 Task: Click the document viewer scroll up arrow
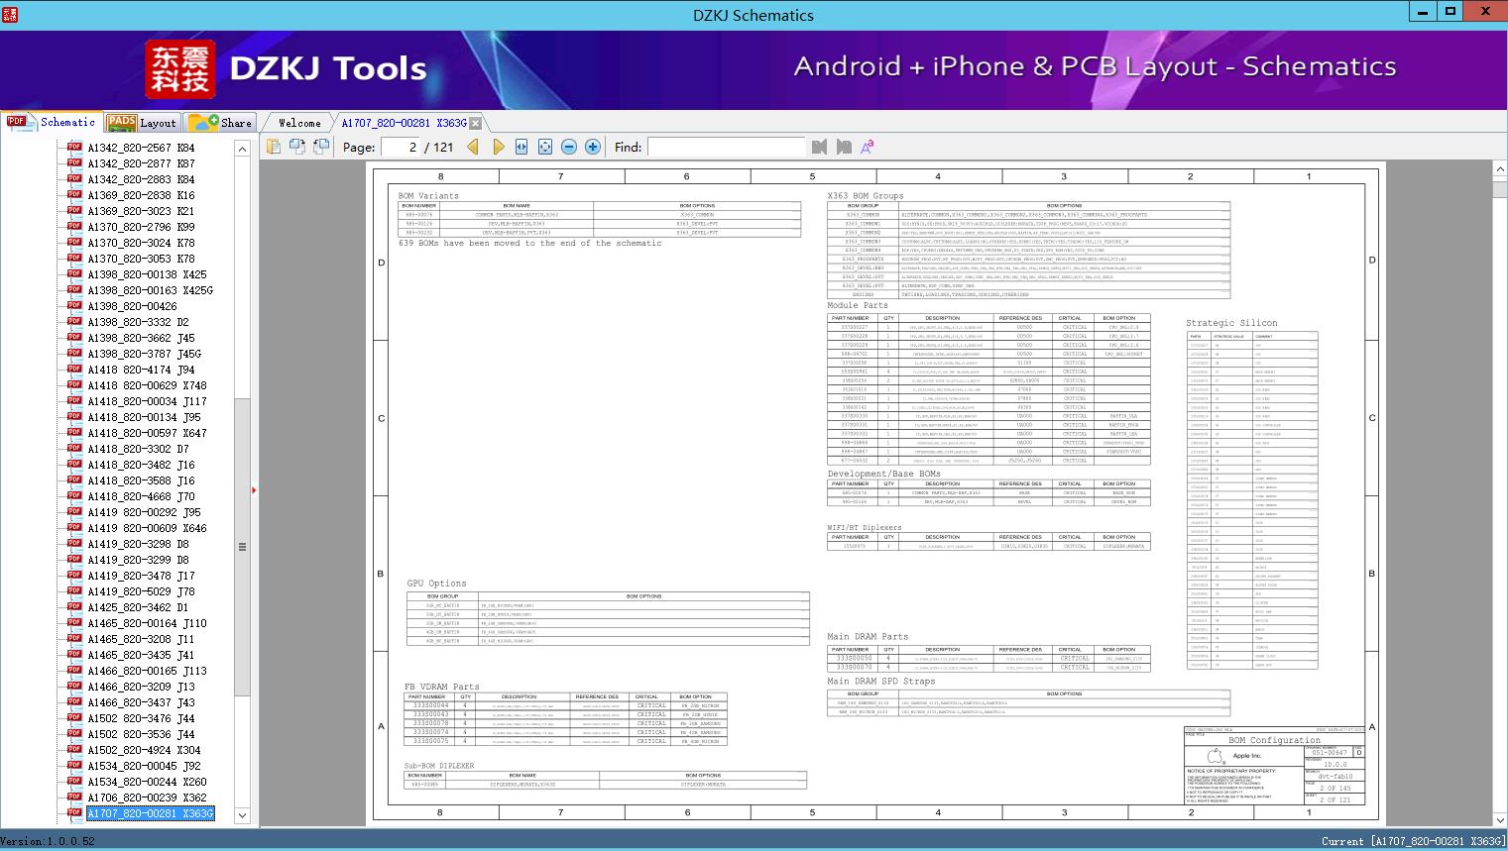point(1500,170)
